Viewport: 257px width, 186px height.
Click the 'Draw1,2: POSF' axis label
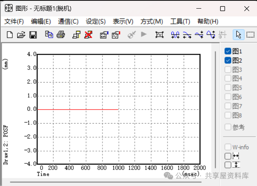coord(6,145)
